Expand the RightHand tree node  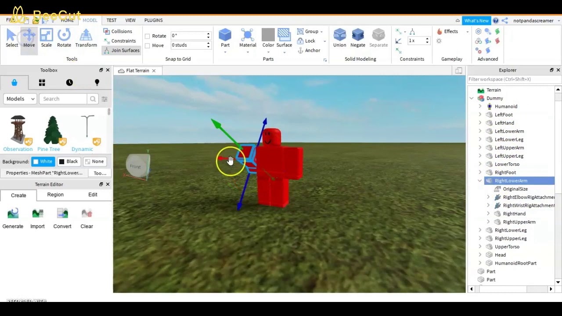pyautogui.click(x=488, y=214)
